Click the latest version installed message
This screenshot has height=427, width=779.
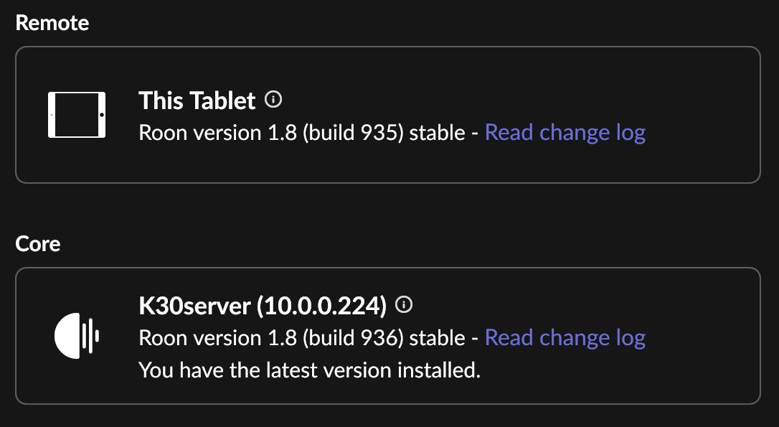point(308,370)
